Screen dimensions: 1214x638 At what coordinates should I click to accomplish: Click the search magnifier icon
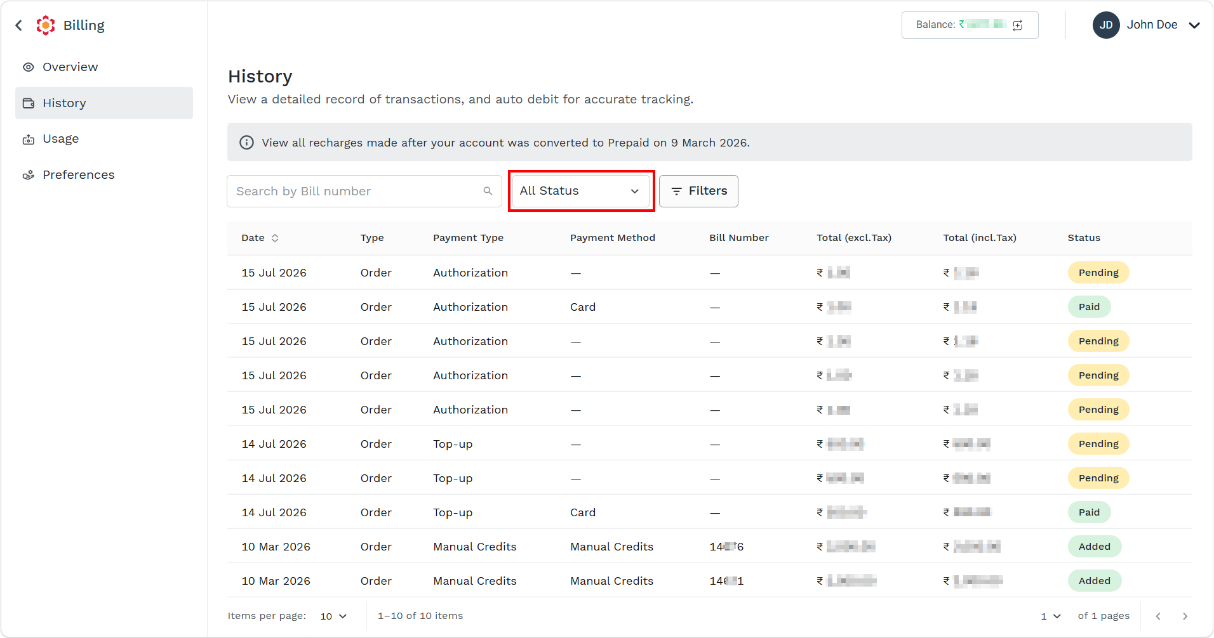488,191
